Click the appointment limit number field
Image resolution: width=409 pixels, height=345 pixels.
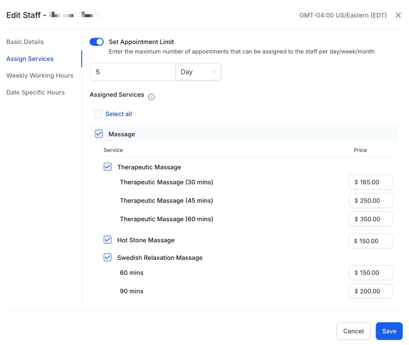[132, 72]
